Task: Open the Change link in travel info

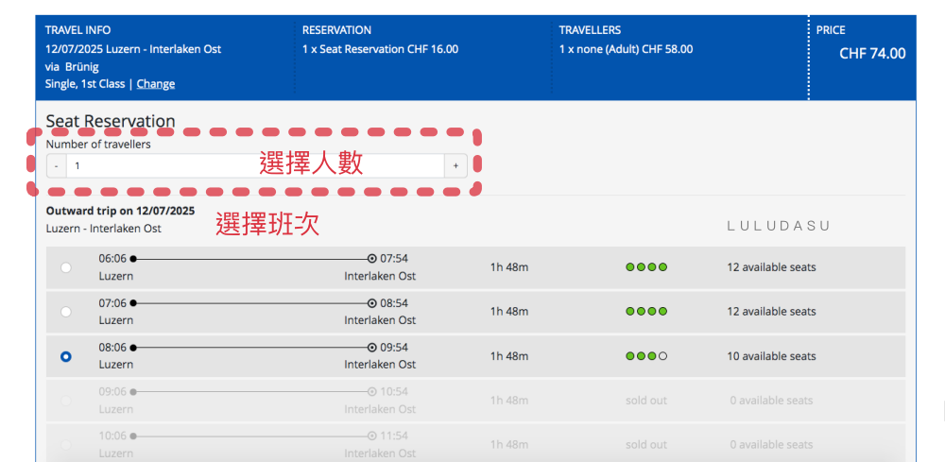Action: coord(156,84)
